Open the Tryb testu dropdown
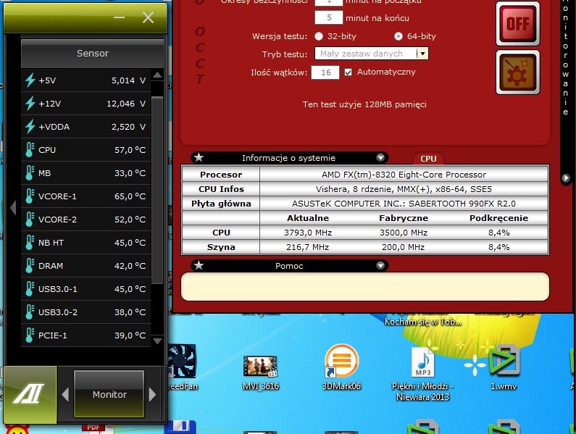The width and height of the screenshot is (576, 434). pyautogui.click(x=423, y=54)
